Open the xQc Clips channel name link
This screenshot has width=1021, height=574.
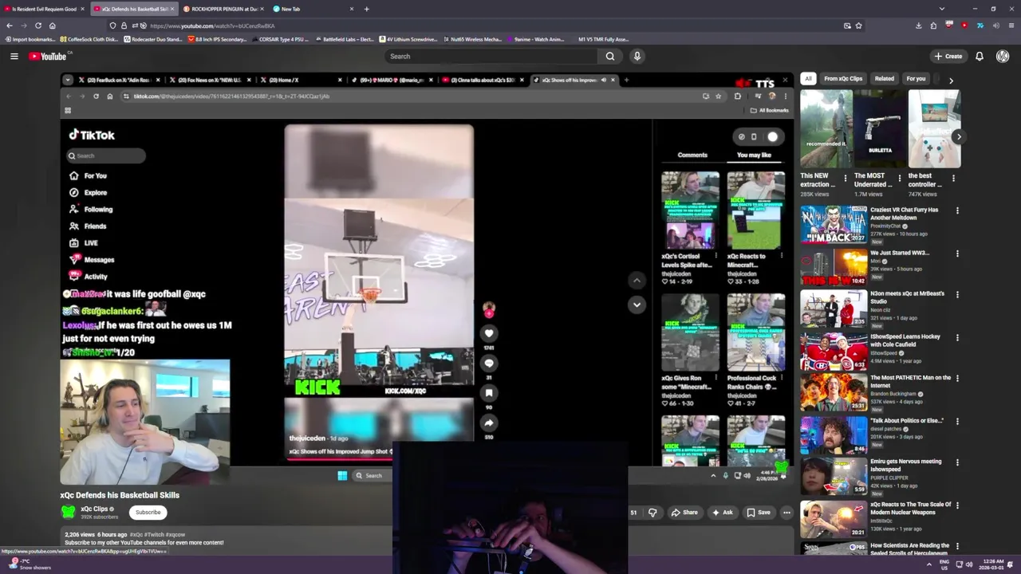pos(94,509)
